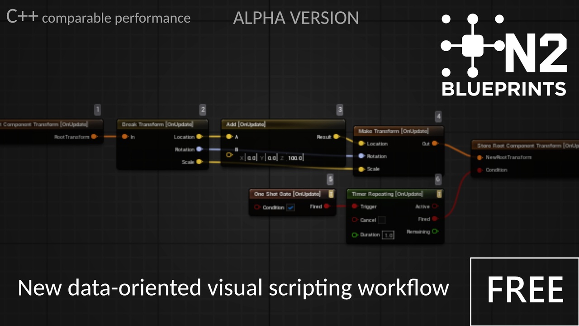The width and height of the screenshot is (579, 326).
Task: Select Break Transform's Rotation output pin
Action: 199,149
